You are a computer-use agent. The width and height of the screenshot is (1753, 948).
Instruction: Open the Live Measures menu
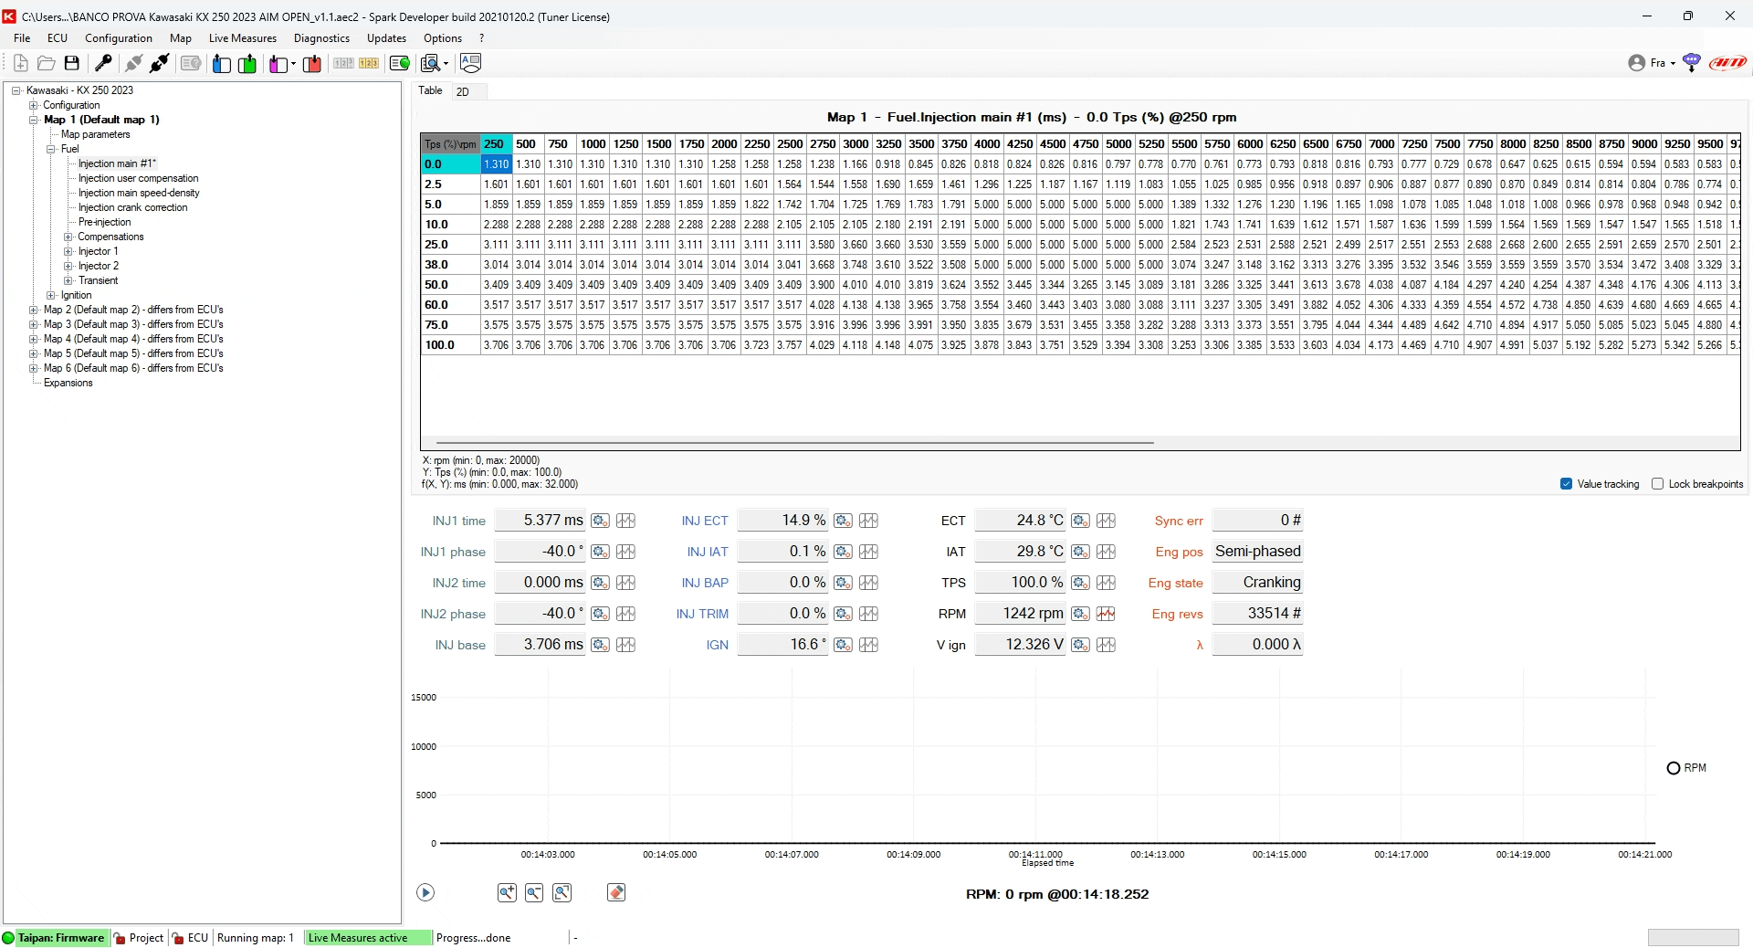[x=242, y=38]
